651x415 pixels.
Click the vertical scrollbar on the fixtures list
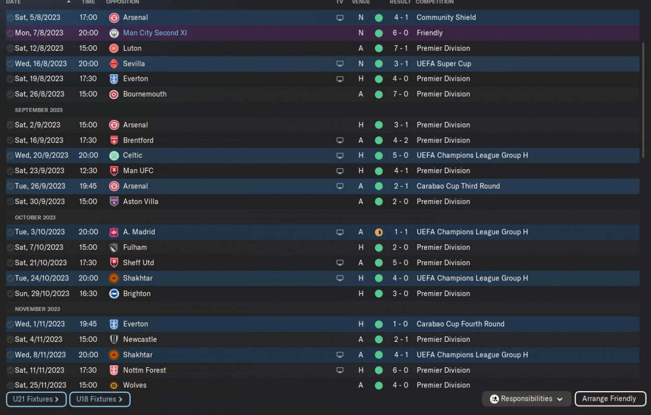pyautogui.click(x=643, y=102)
